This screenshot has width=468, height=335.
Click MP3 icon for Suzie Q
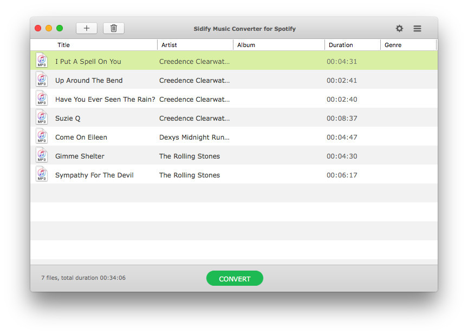point(42,117)
